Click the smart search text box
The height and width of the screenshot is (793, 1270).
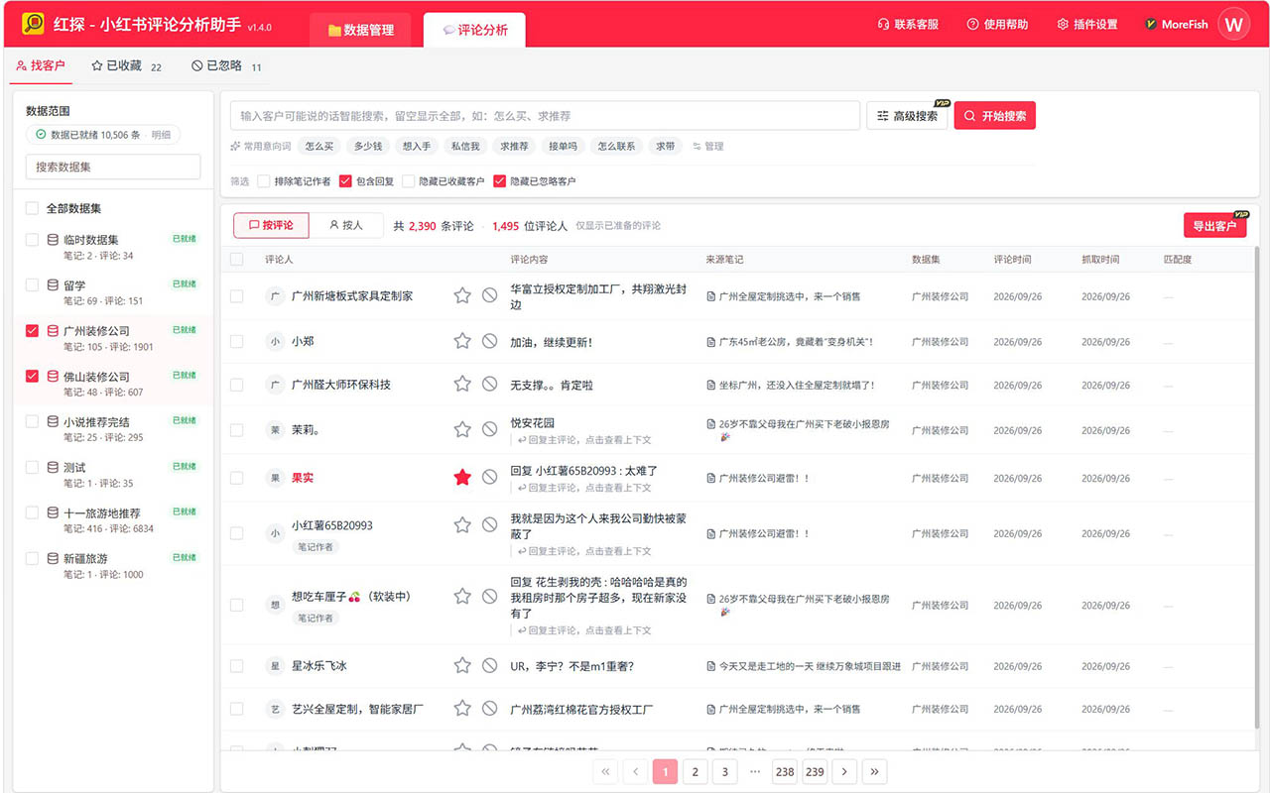tap(546, 116)
